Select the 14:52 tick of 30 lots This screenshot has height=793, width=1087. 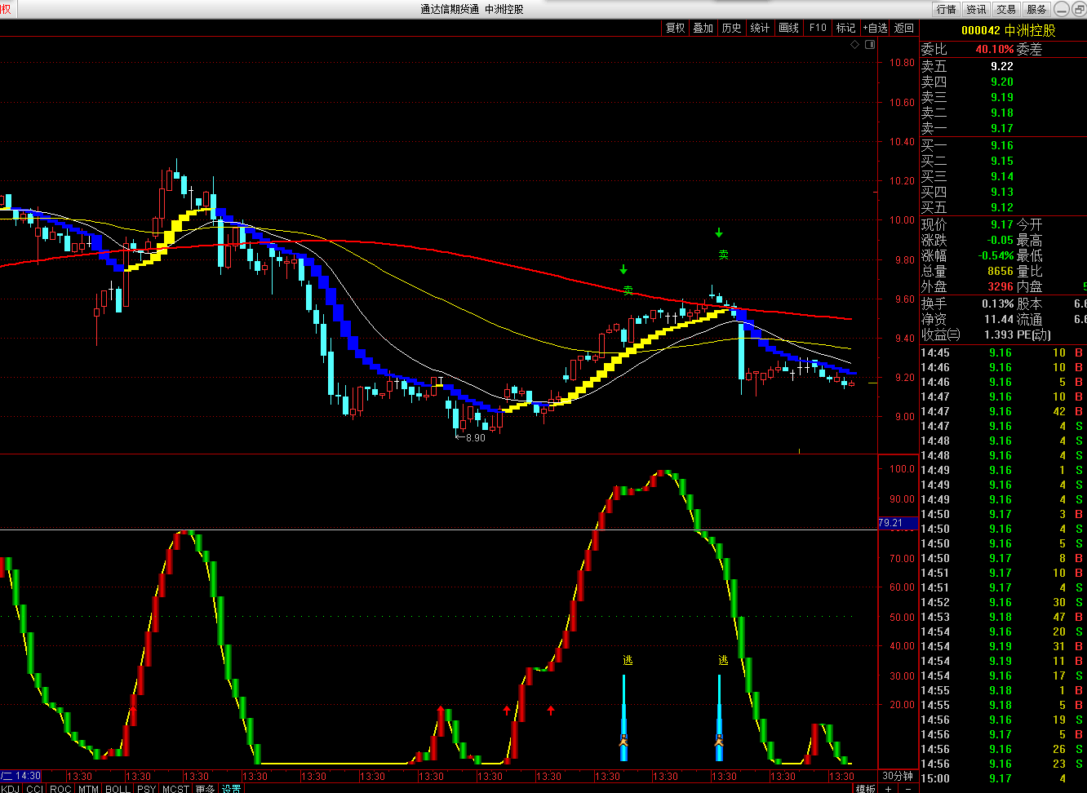(1004, 602)
